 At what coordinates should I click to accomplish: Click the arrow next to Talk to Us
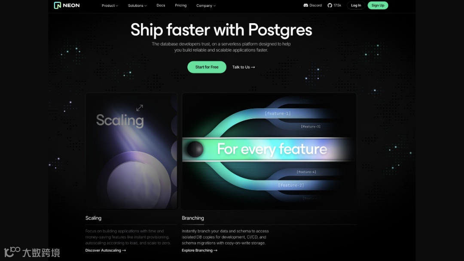pos(253,67)
